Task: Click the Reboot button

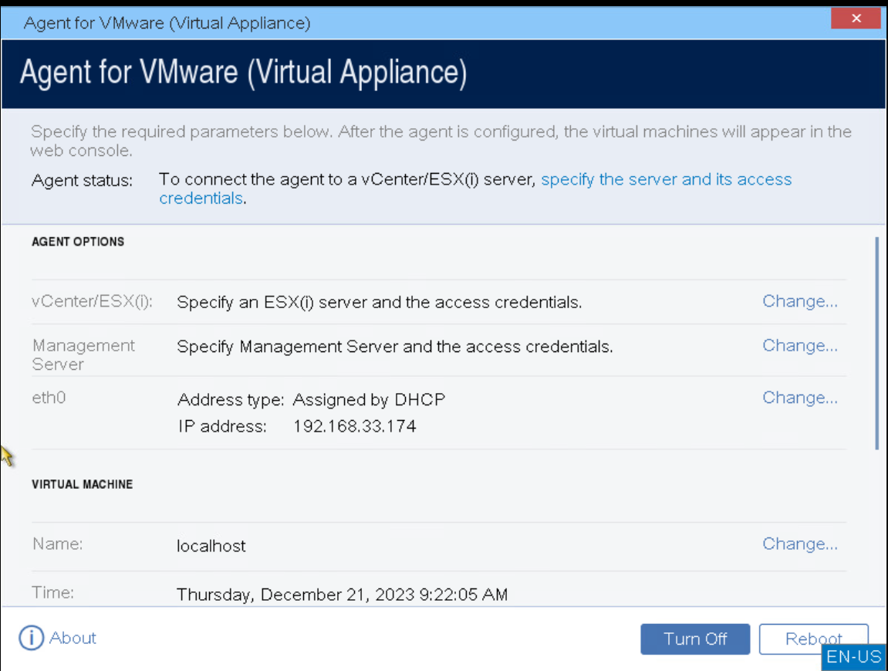Action: pyautogui.click(x=813, y=639)
